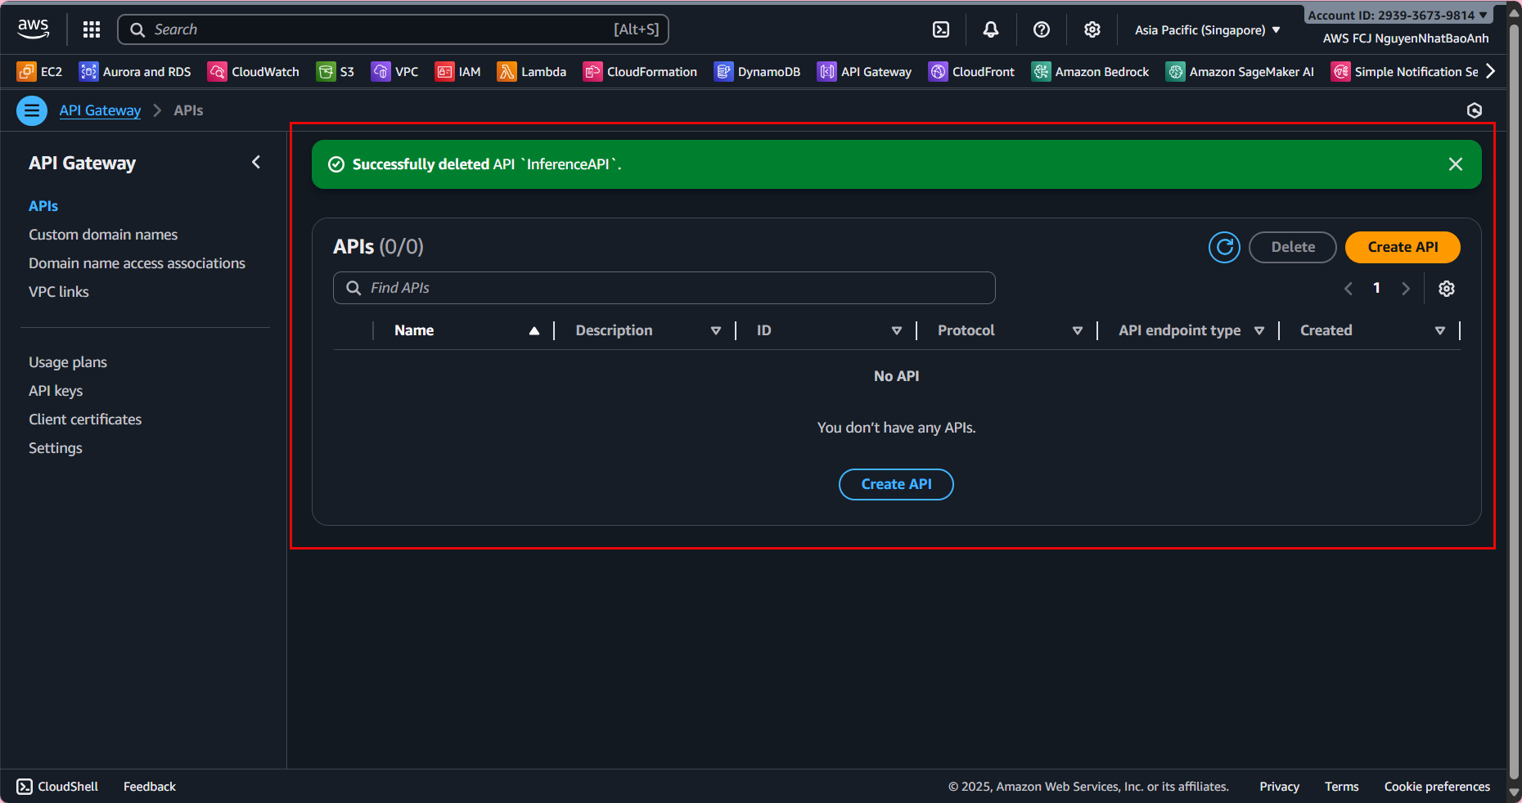Launch CloudShell from the top bar

tap(941, 29)
